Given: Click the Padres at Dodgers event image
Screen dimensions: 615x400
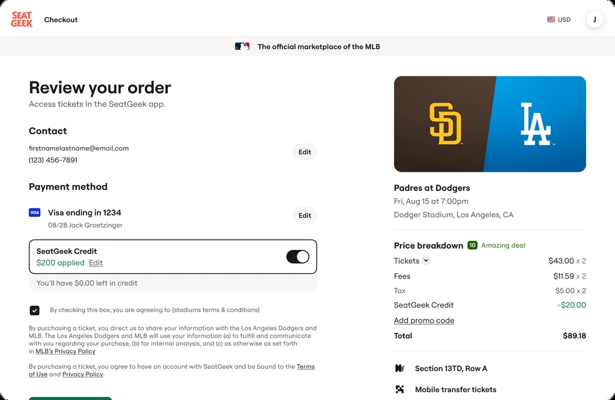Looking at the screenshot, I should pos(490,124).
